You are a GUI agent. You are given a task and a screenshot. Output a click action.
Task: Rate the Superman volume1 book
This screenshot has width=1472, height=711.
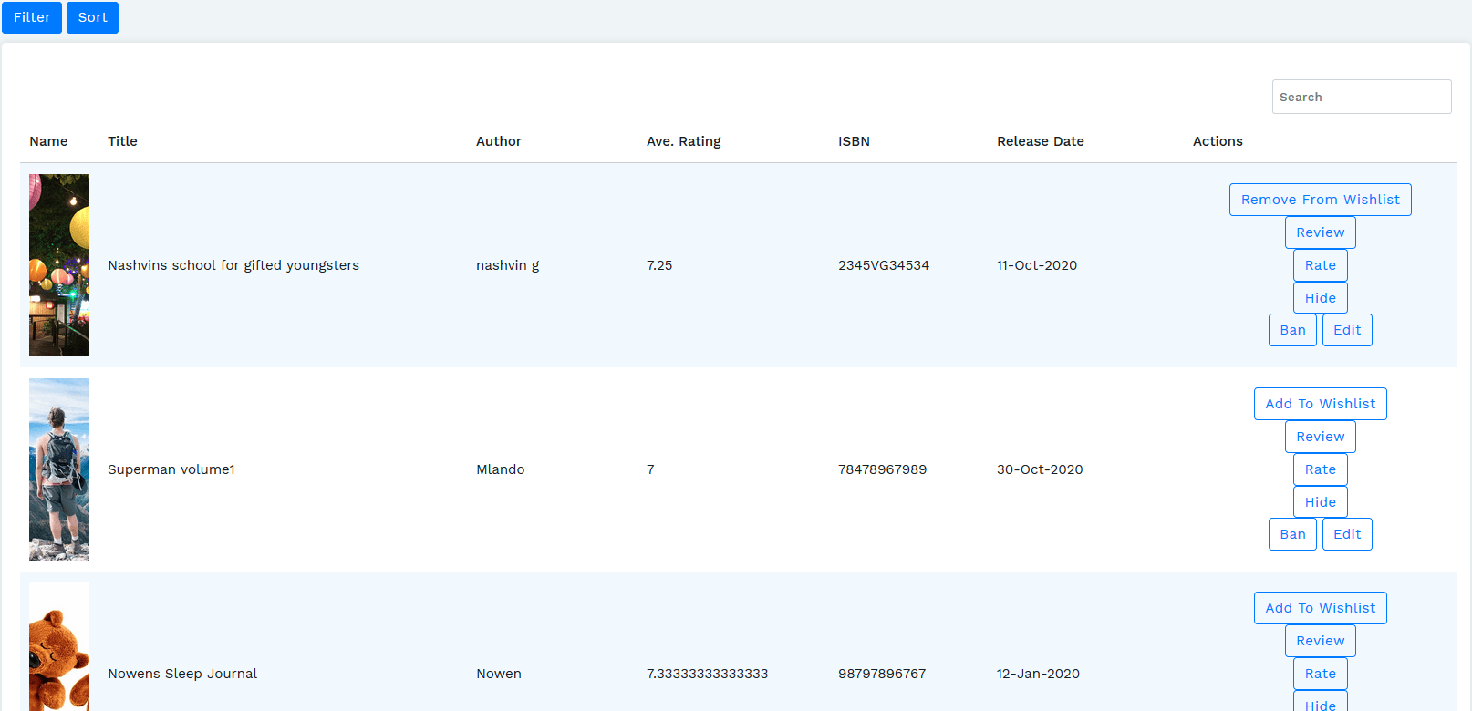pyautogui.click(x=1320, y=469)
